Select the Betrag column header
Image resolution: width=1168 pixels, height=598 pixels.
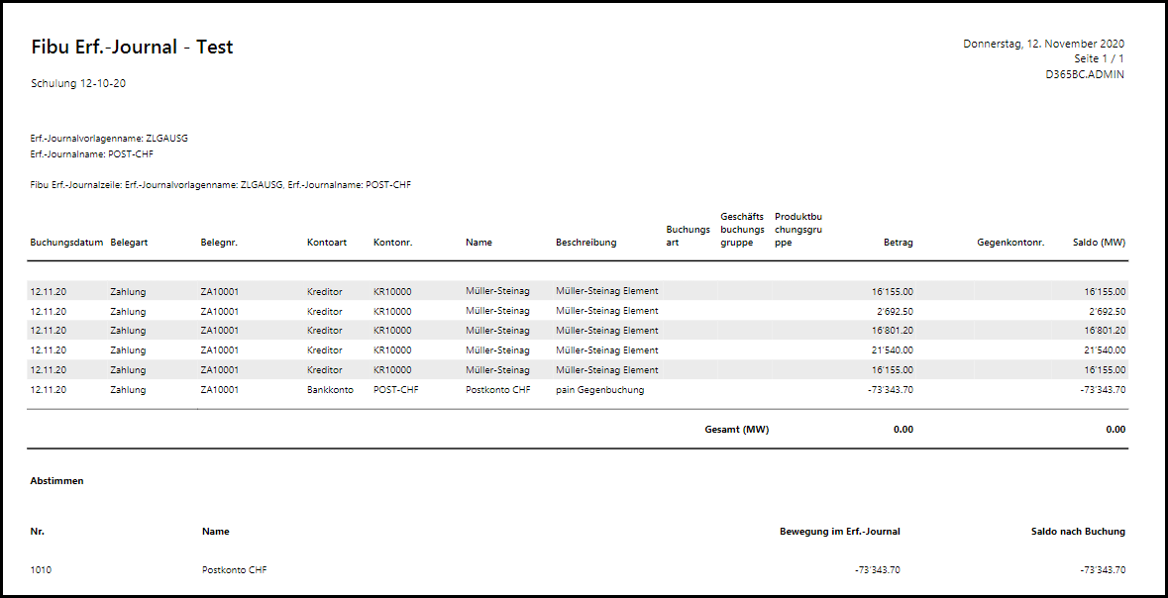click(898, 243)
